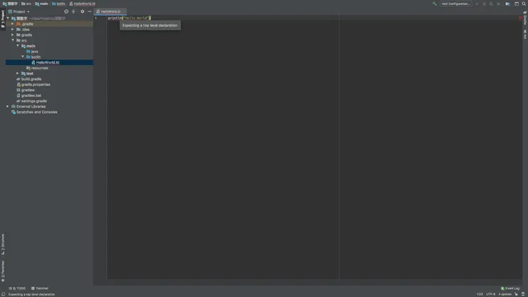The height and width of the screenshot is (297, 528).
Task: Click the inspector icon at status bar end
Action: point(523,294)
